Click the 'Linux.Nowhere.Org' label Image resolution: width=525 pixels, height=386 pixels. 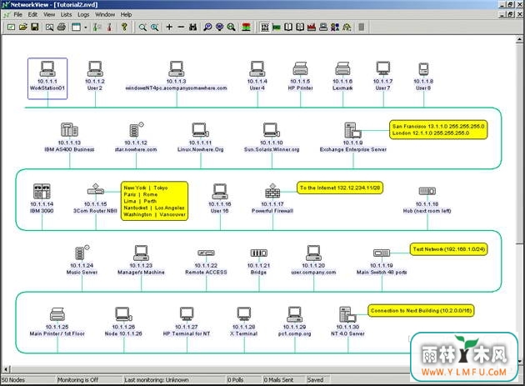[x=200, y=149]
